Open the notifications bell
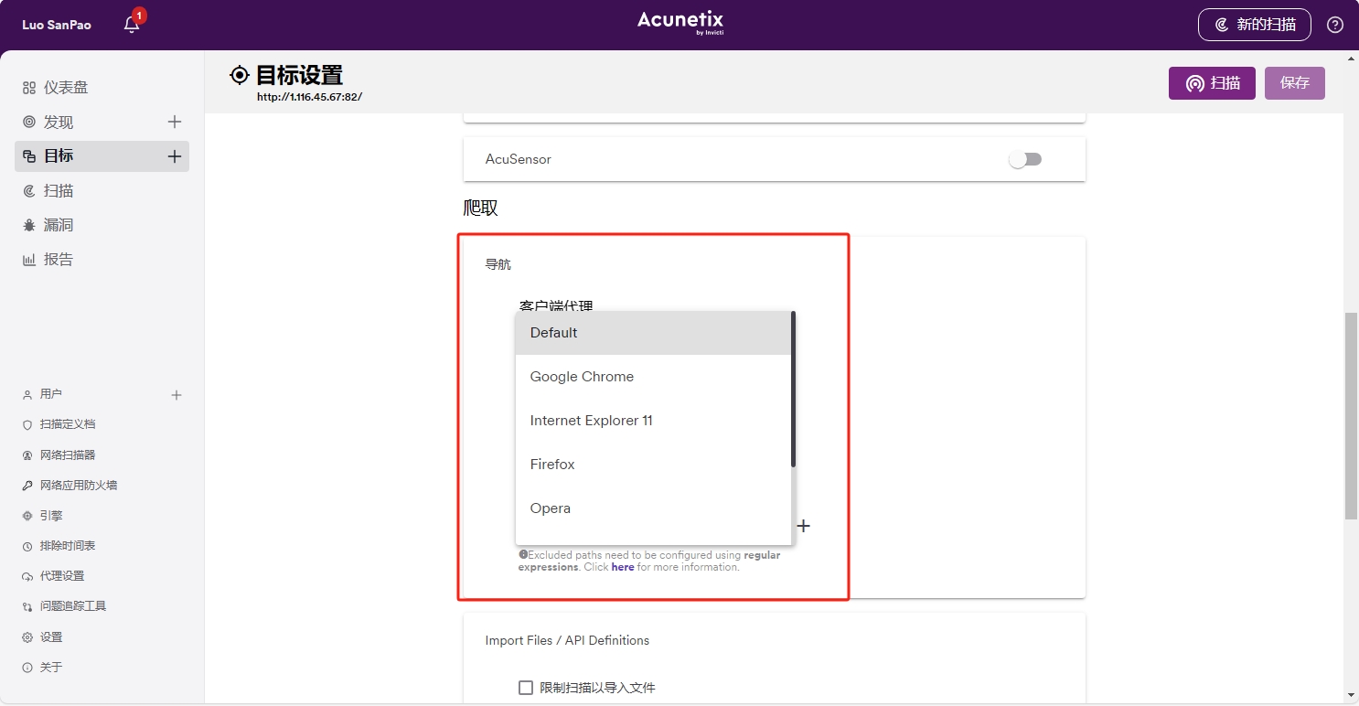 [x=132, y=25]
